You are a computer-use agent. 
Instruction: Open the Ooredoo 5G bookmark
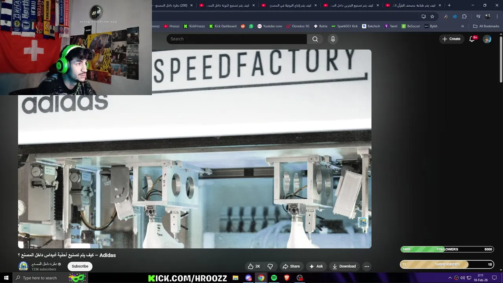pyautogui.click(x=298, y=26)
